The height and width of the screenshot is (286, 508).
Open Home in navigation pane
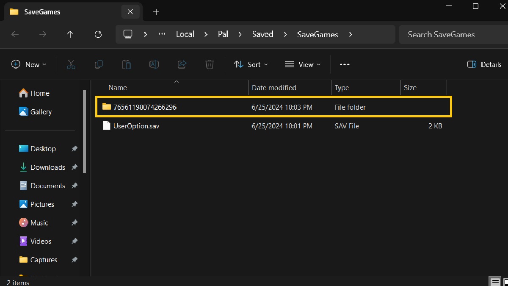coord(35,93)
